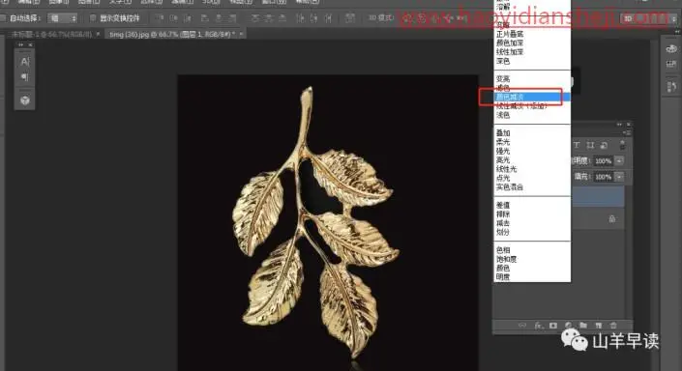Viewport: 682px width, 371px height.
Task: Create new fill or adjustment layer icon
Action: 568,325
